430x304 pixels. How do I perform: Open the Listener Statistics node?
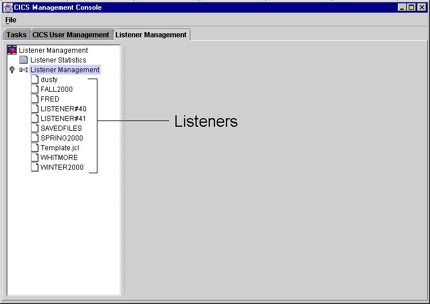(x=58, y=60)
